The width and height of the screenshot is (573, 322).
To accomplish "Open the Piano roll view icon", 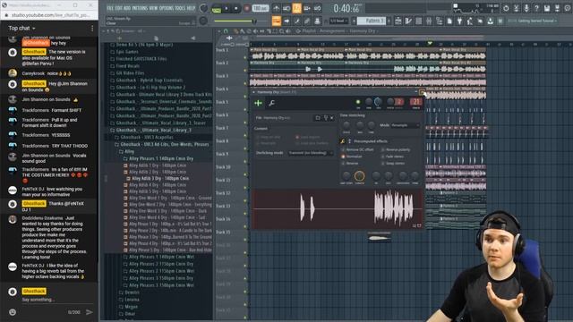I will (x=408, y=21).
